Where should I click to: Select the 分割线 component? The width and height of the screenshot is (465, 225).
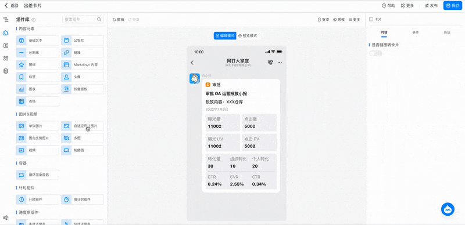pos(38,52)
